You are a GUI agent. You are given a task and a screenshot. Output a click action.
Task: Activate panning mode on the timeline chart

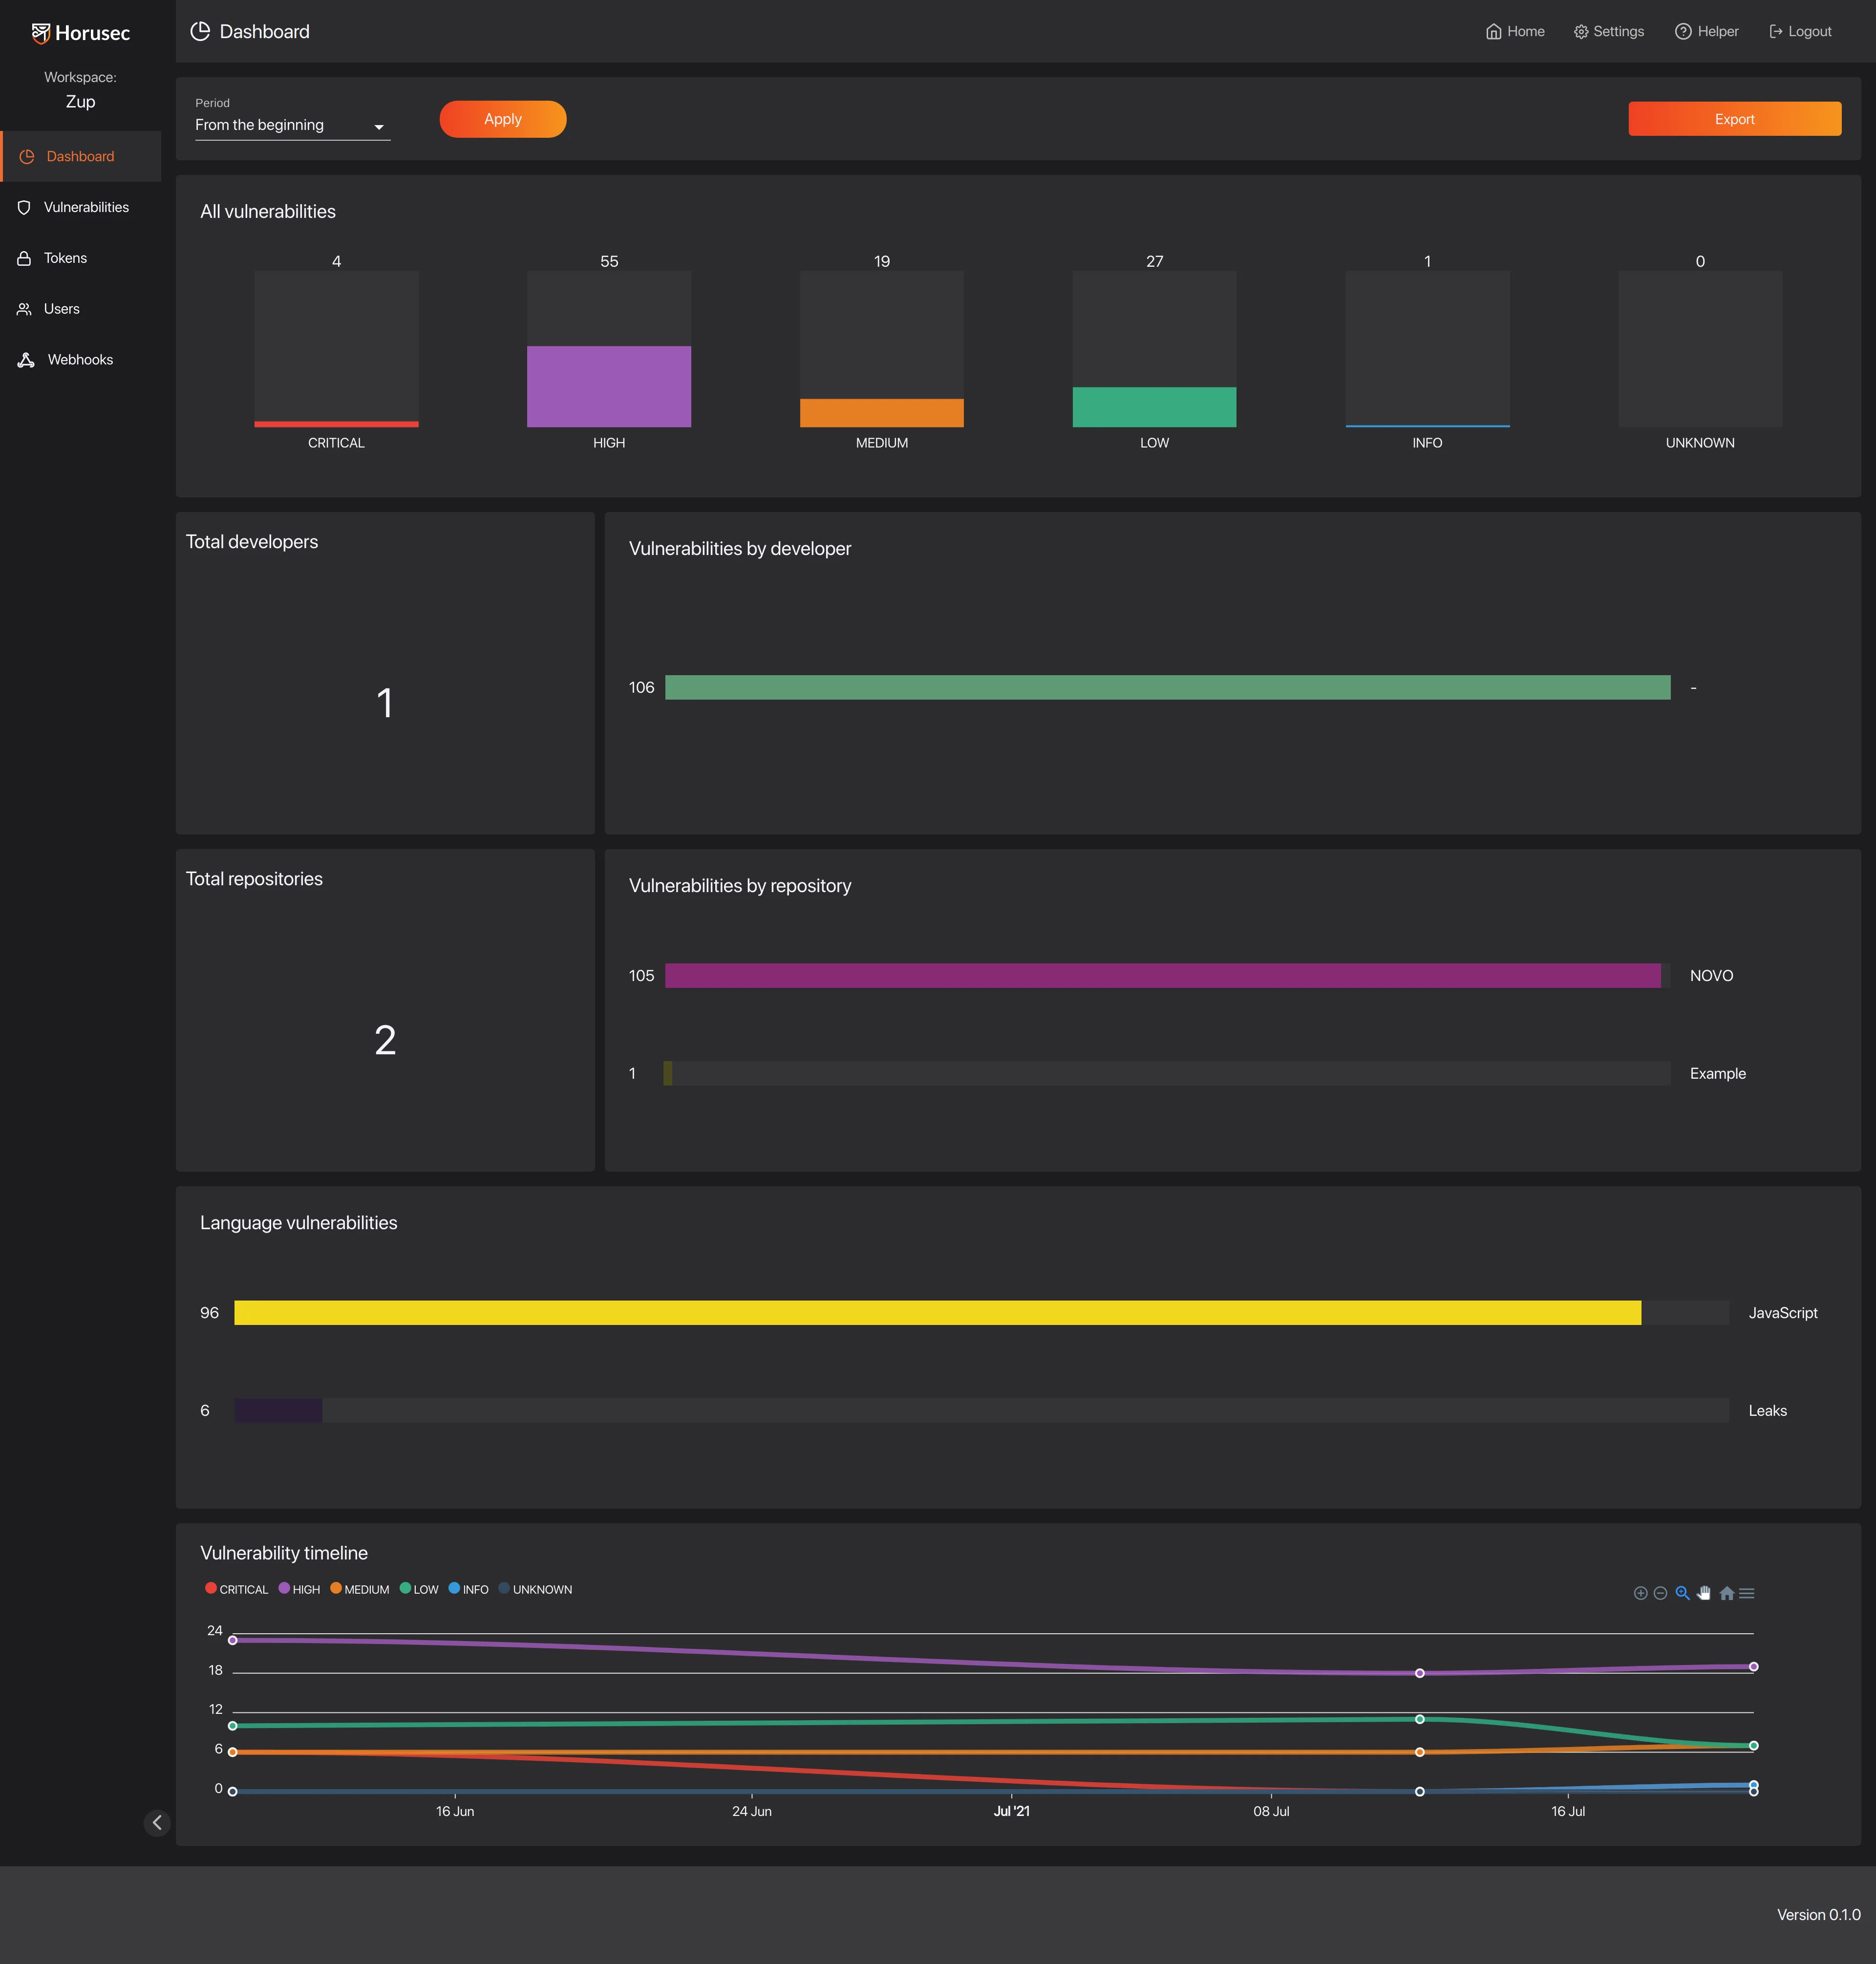click(x=1704, y=1593)
